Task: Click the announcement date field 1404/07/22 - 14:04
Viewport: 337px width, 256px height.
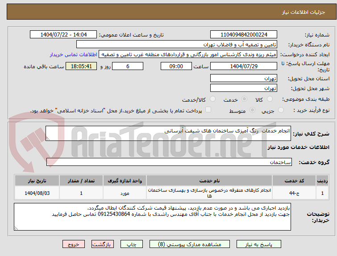Action: 63,35
